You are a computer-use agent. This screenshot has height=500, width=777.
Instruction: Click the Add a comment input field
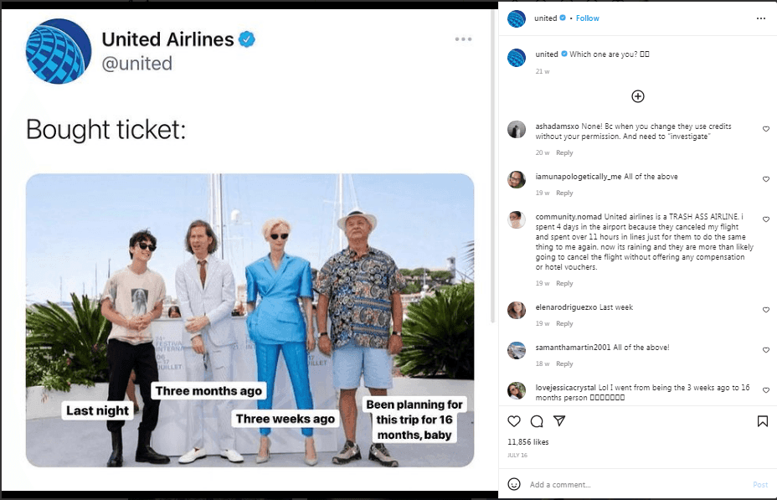[586, 484]
